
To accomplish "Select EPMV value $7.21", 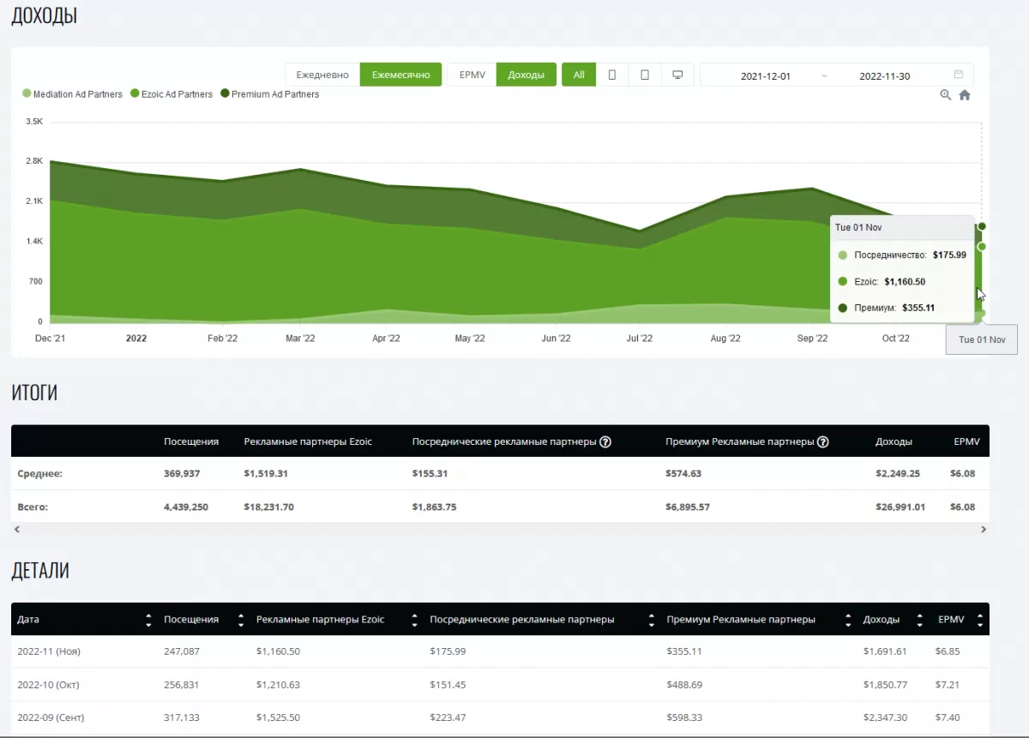I will (x=948, y=685).
